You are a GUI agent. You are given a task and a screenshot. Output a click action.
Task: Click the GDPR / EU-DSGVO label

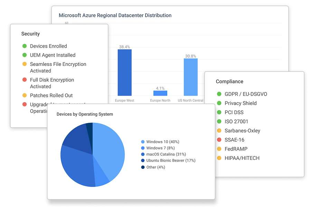pyautogui.click(x=246, y=94)
